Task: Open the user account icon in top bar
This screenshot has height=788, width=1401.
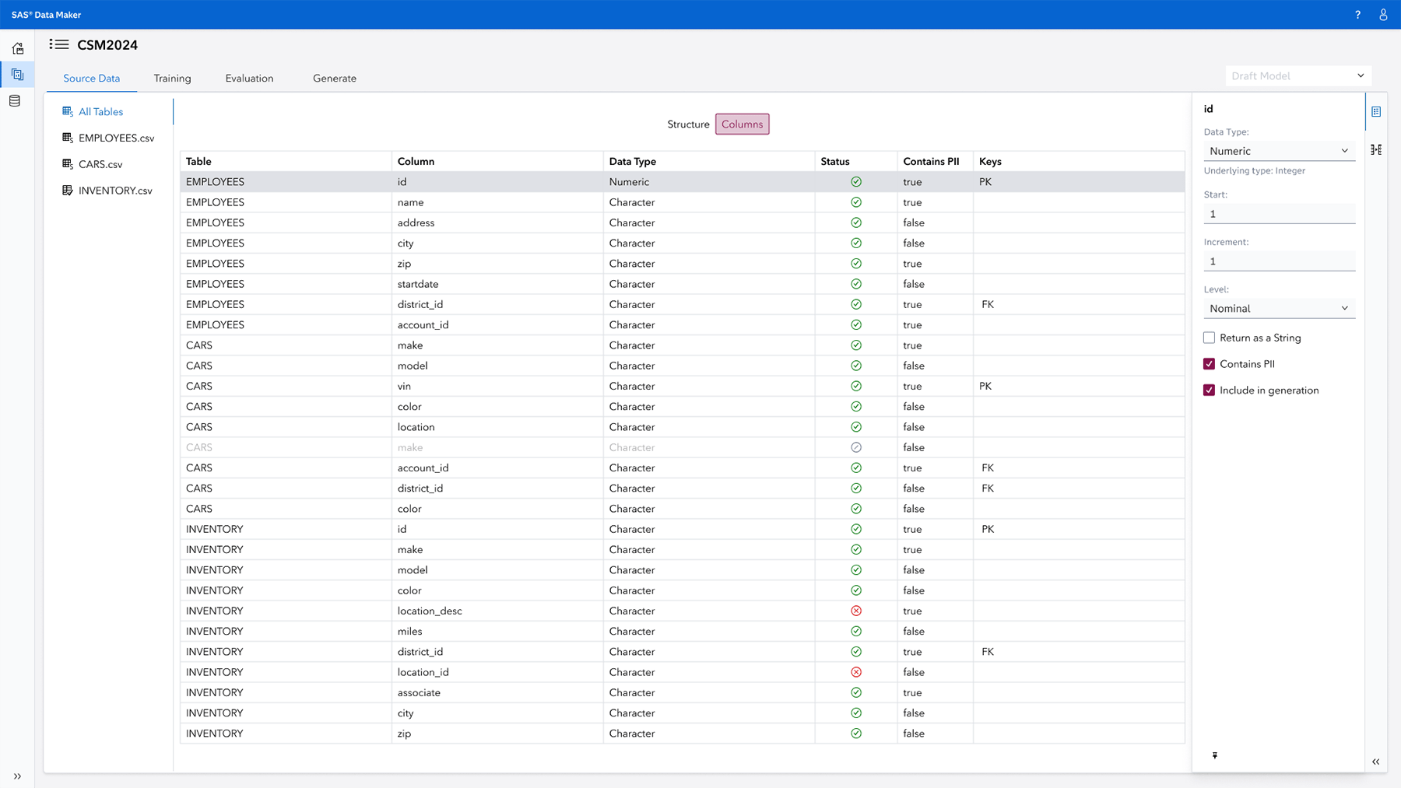Action: coord(1383,14)
